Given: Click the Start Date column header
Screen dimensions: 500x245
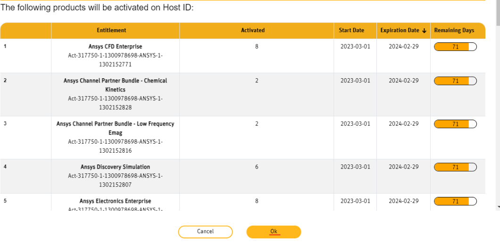Looking at the screenshot, I should coord(351,30).
